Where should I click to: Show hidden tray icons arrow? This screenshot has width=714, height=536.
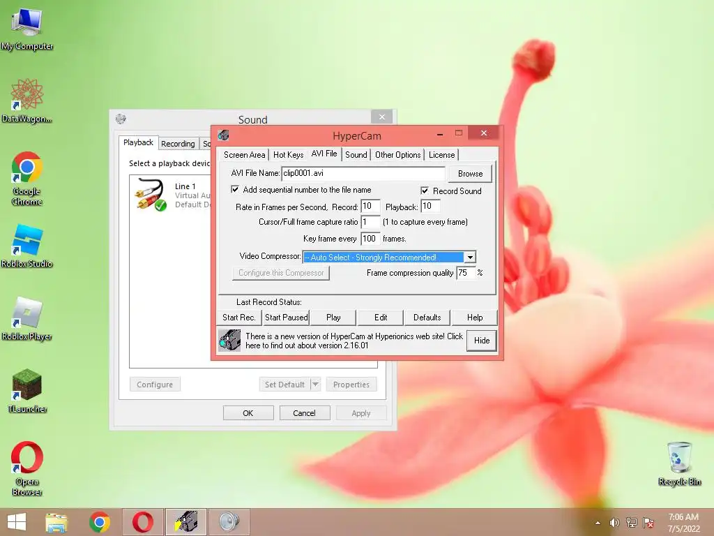598,523
